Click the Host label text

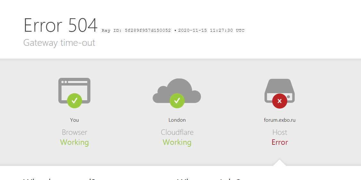280,132
